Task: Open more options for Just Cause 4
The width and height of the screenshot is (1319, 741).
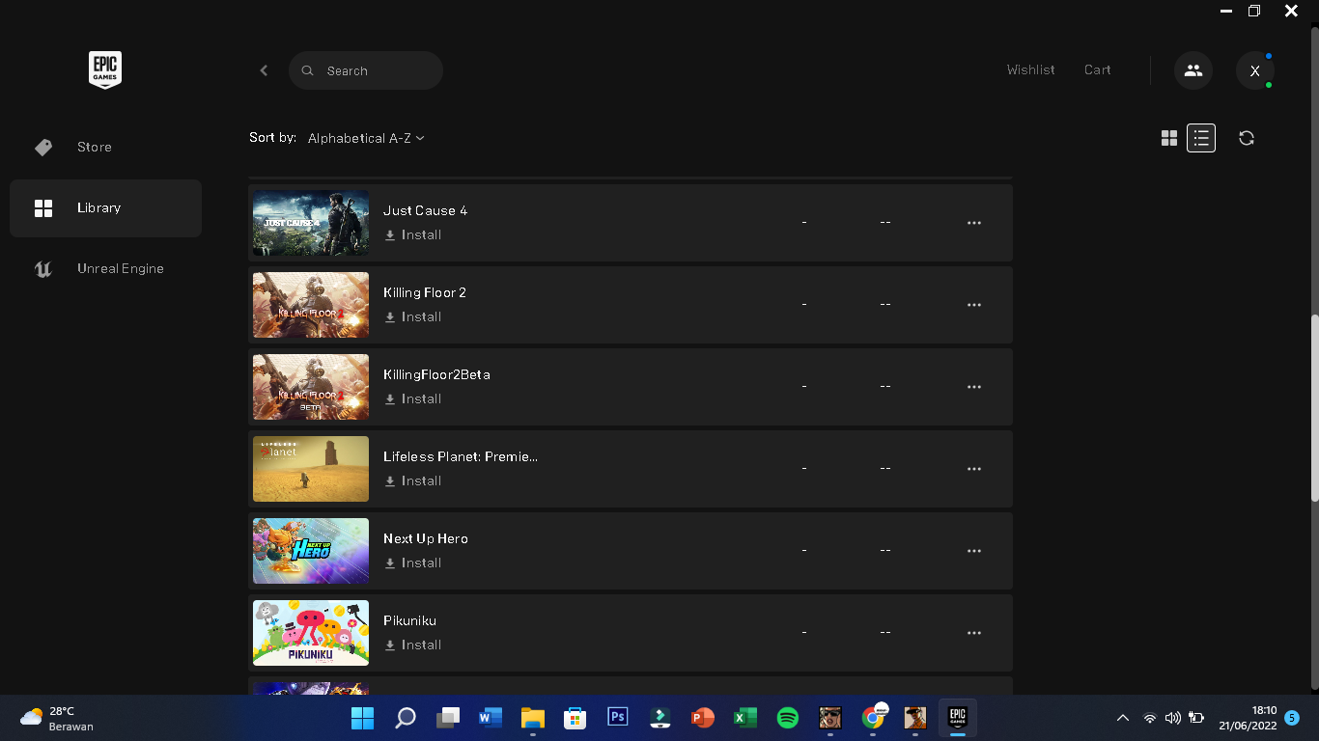Action: (x=974, y=223)
